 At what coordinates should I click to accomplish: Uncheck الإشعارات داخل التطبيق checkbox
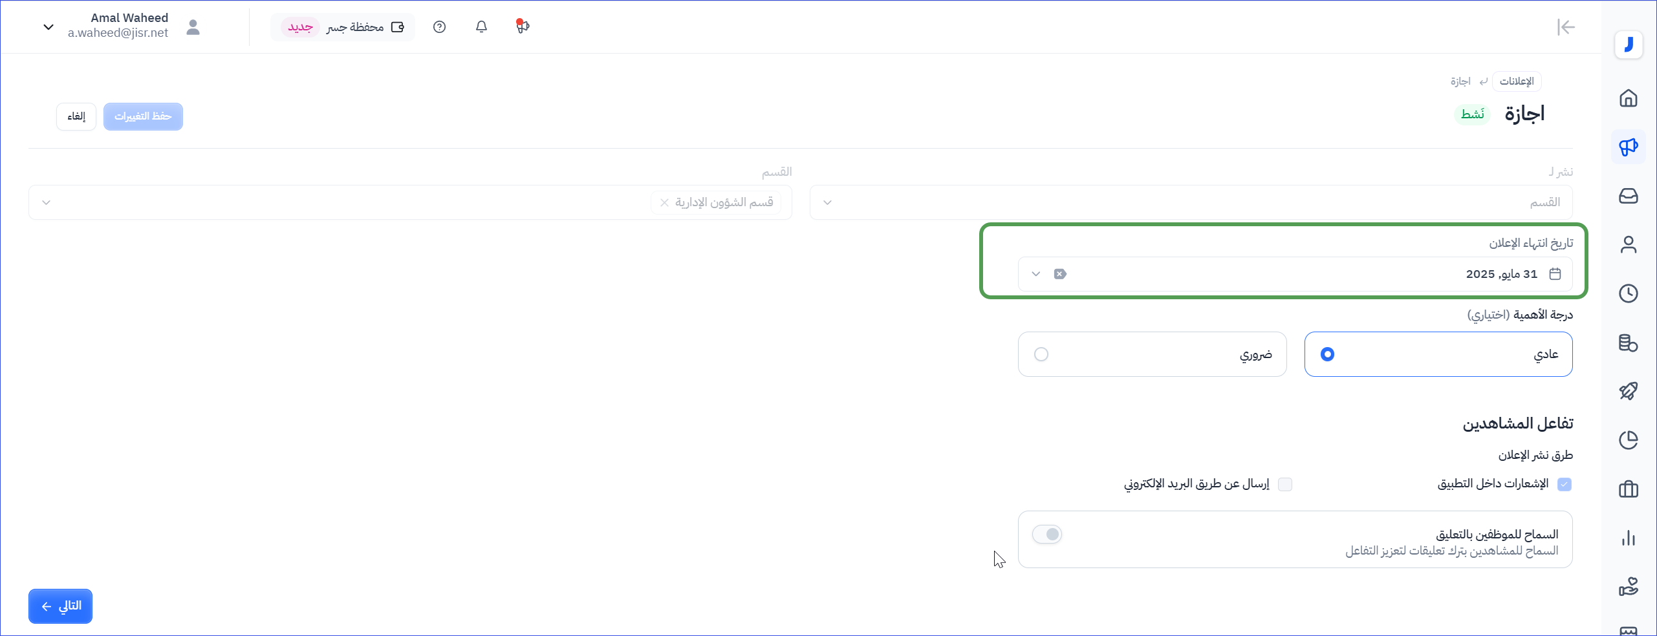coord(1565,484)
